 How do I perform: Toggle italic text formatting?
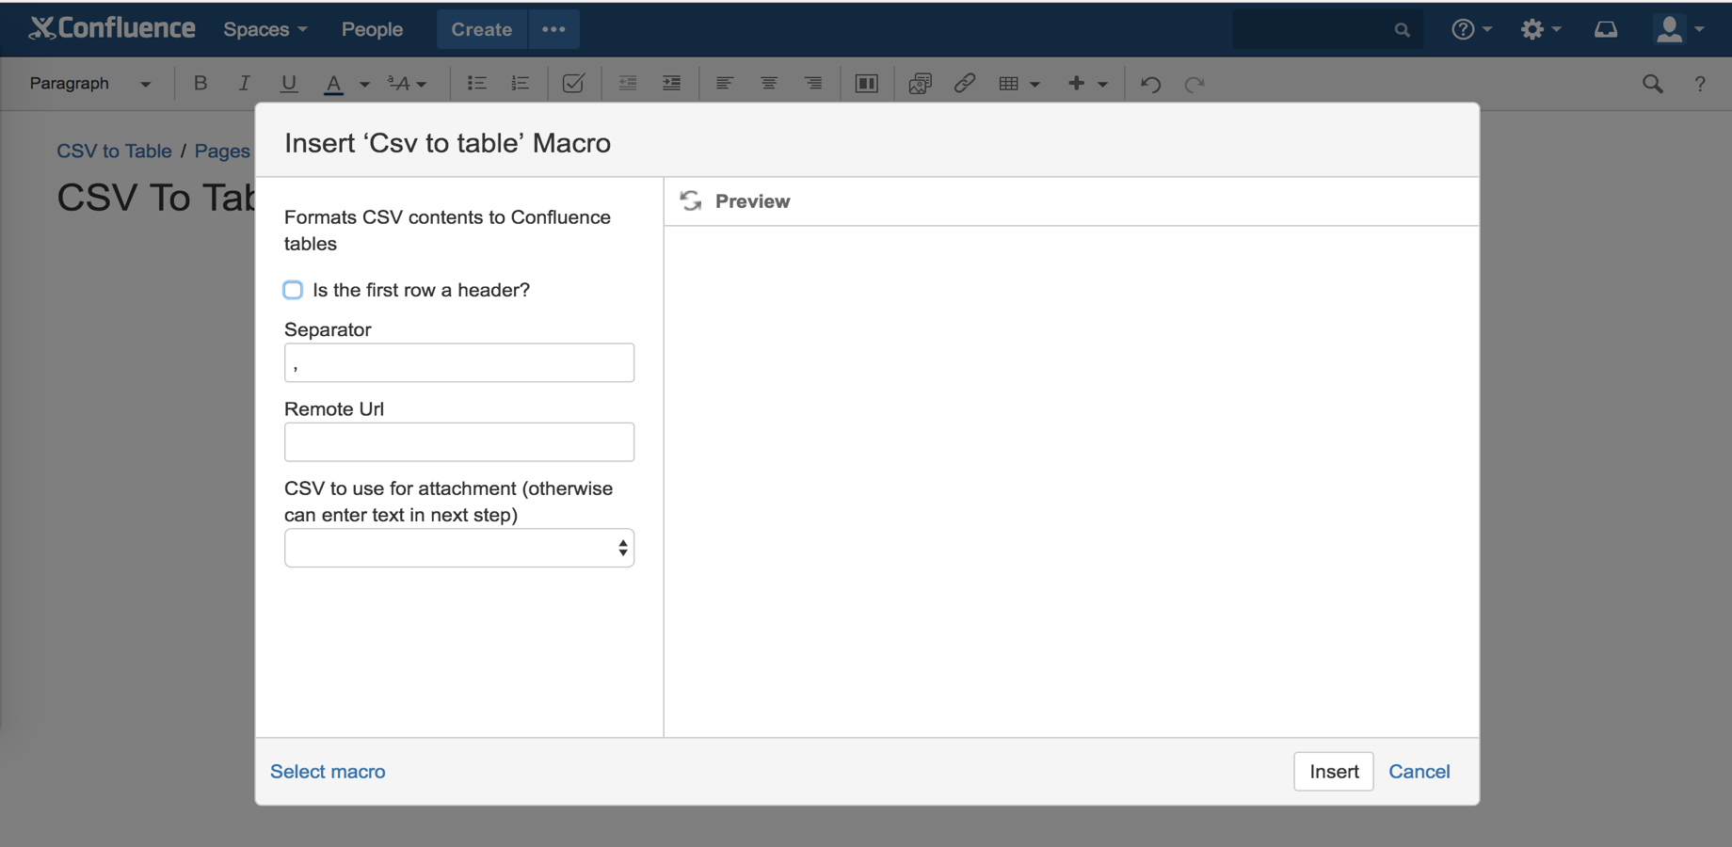(x=244, y=83)
